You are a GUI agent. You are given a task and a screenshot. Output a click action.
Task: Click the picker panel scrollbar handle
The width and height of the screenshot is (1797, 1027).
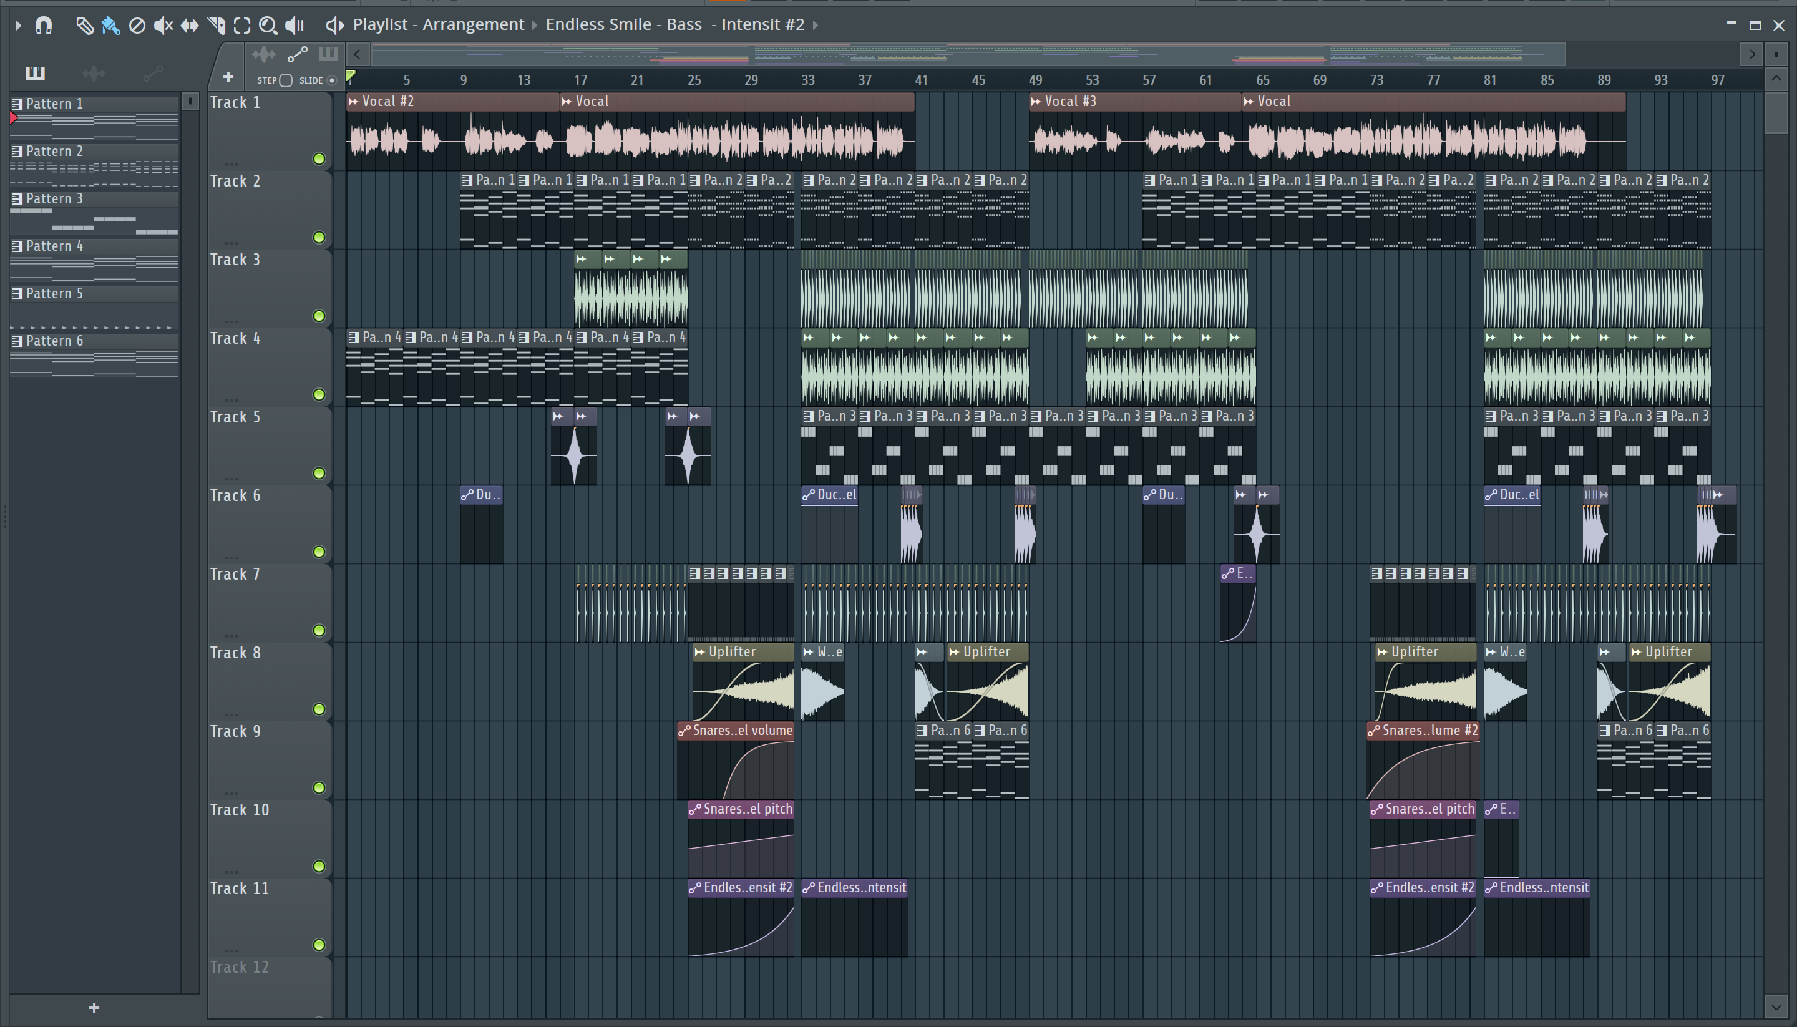(190, 102)
